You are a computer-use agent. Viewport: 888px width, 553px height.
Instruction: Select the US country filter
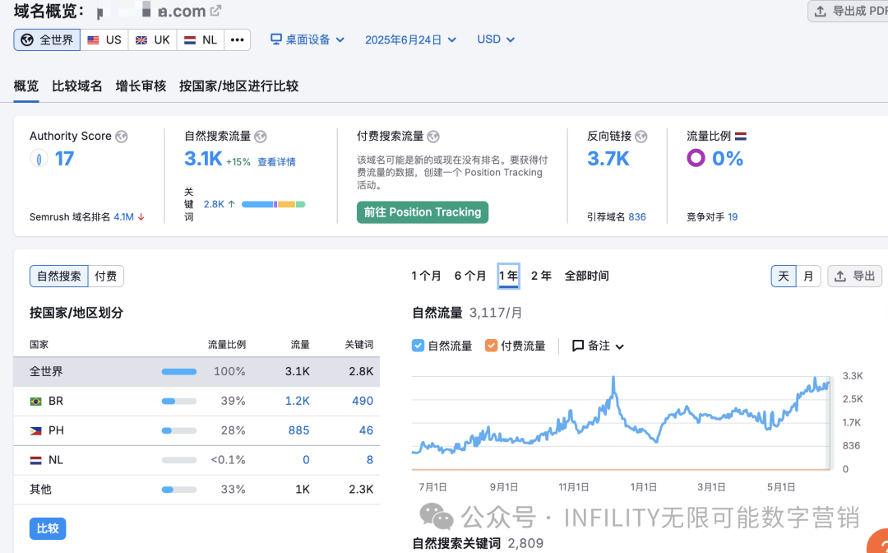tap(104, 39)
